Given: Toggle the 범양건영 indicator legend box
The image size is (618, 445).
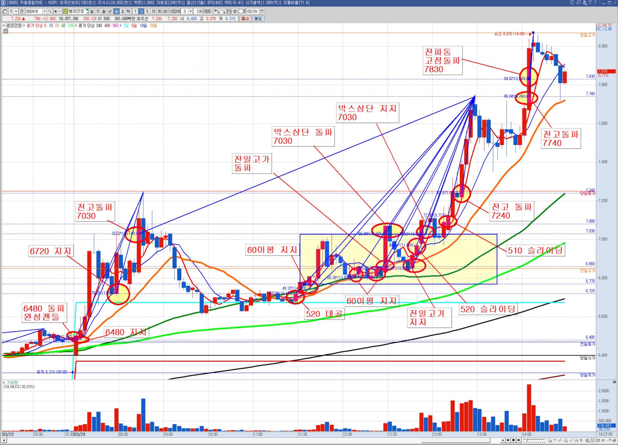Looking at the screenshot, I should click(4, 25).
